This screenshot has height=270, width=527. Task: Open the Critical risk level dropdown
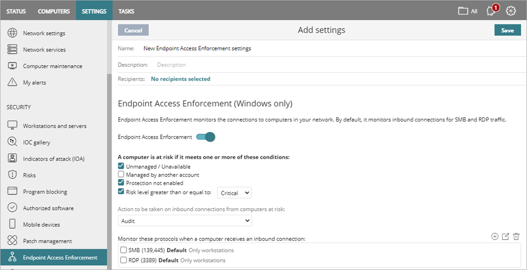point(234,192)
